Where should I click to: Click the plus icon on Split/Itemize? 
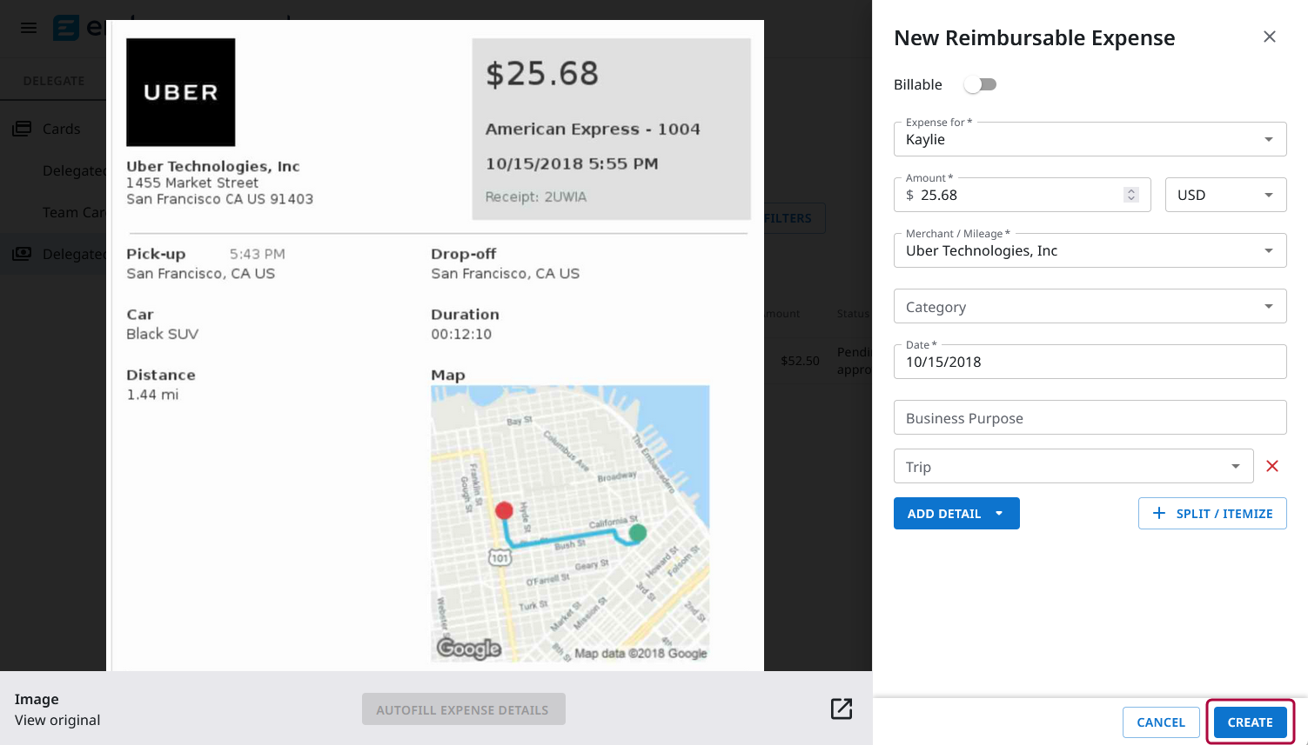coord(1158,513)
